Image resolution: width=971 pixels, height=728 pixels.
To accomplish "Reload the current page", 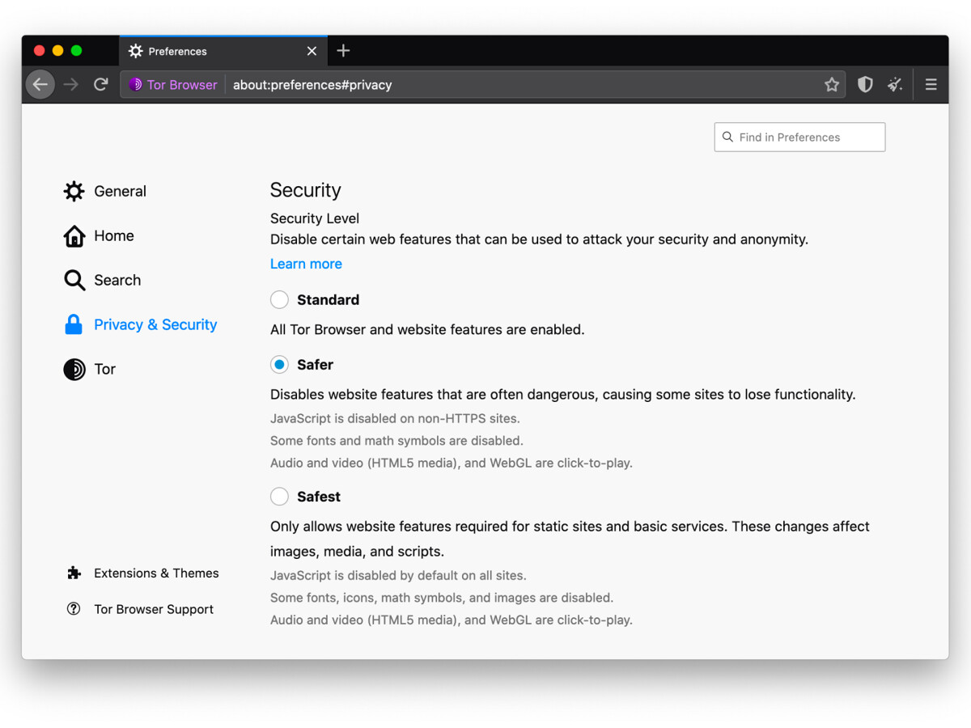I will pos(101,84).
